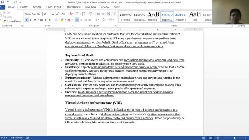This screenshot has height=140, width=249.
Task: Increase paragraph indent
Action: (103, 14)
